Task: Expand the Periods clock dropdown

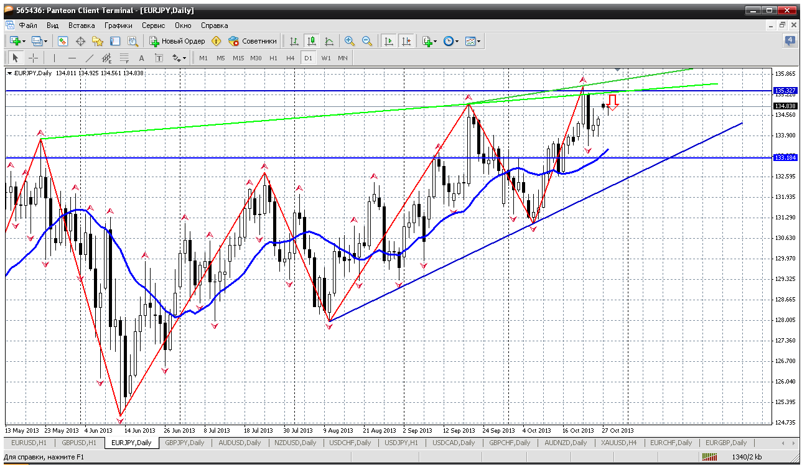Action: [457, 42]
